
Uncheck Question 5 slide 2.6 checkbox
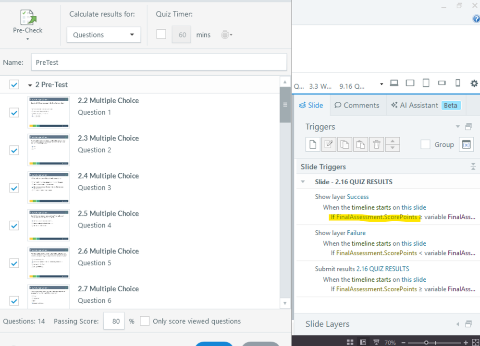click(x=14, y=263)
